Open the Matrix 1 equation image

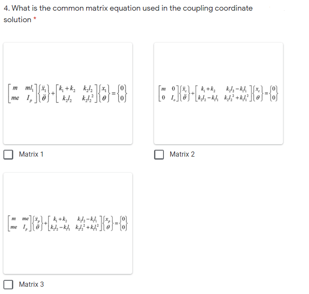click(x=68, y=93)
